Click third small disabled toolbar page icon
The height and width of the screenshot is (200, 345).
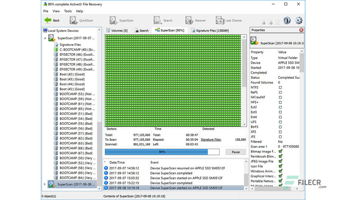[277, 22]
